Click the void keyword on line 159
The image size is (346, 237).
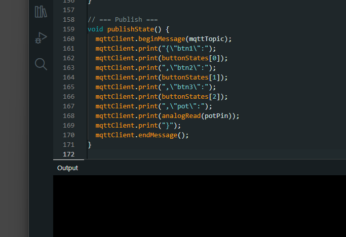(95, 29)
